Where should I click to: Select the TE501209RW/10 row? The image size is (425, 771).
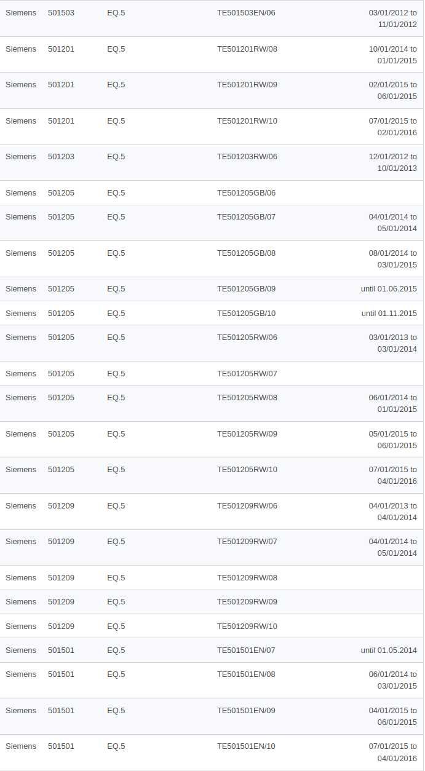pyautogui.click(x=212, y=626)
